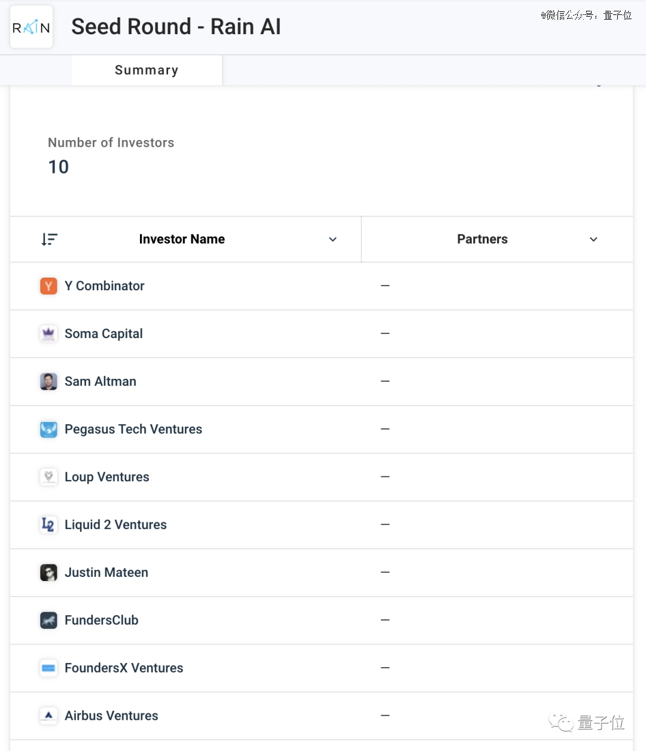Screen dimensions: 646x751
Task: Open the Investor Name column dropdown
Action: point(333,239)
